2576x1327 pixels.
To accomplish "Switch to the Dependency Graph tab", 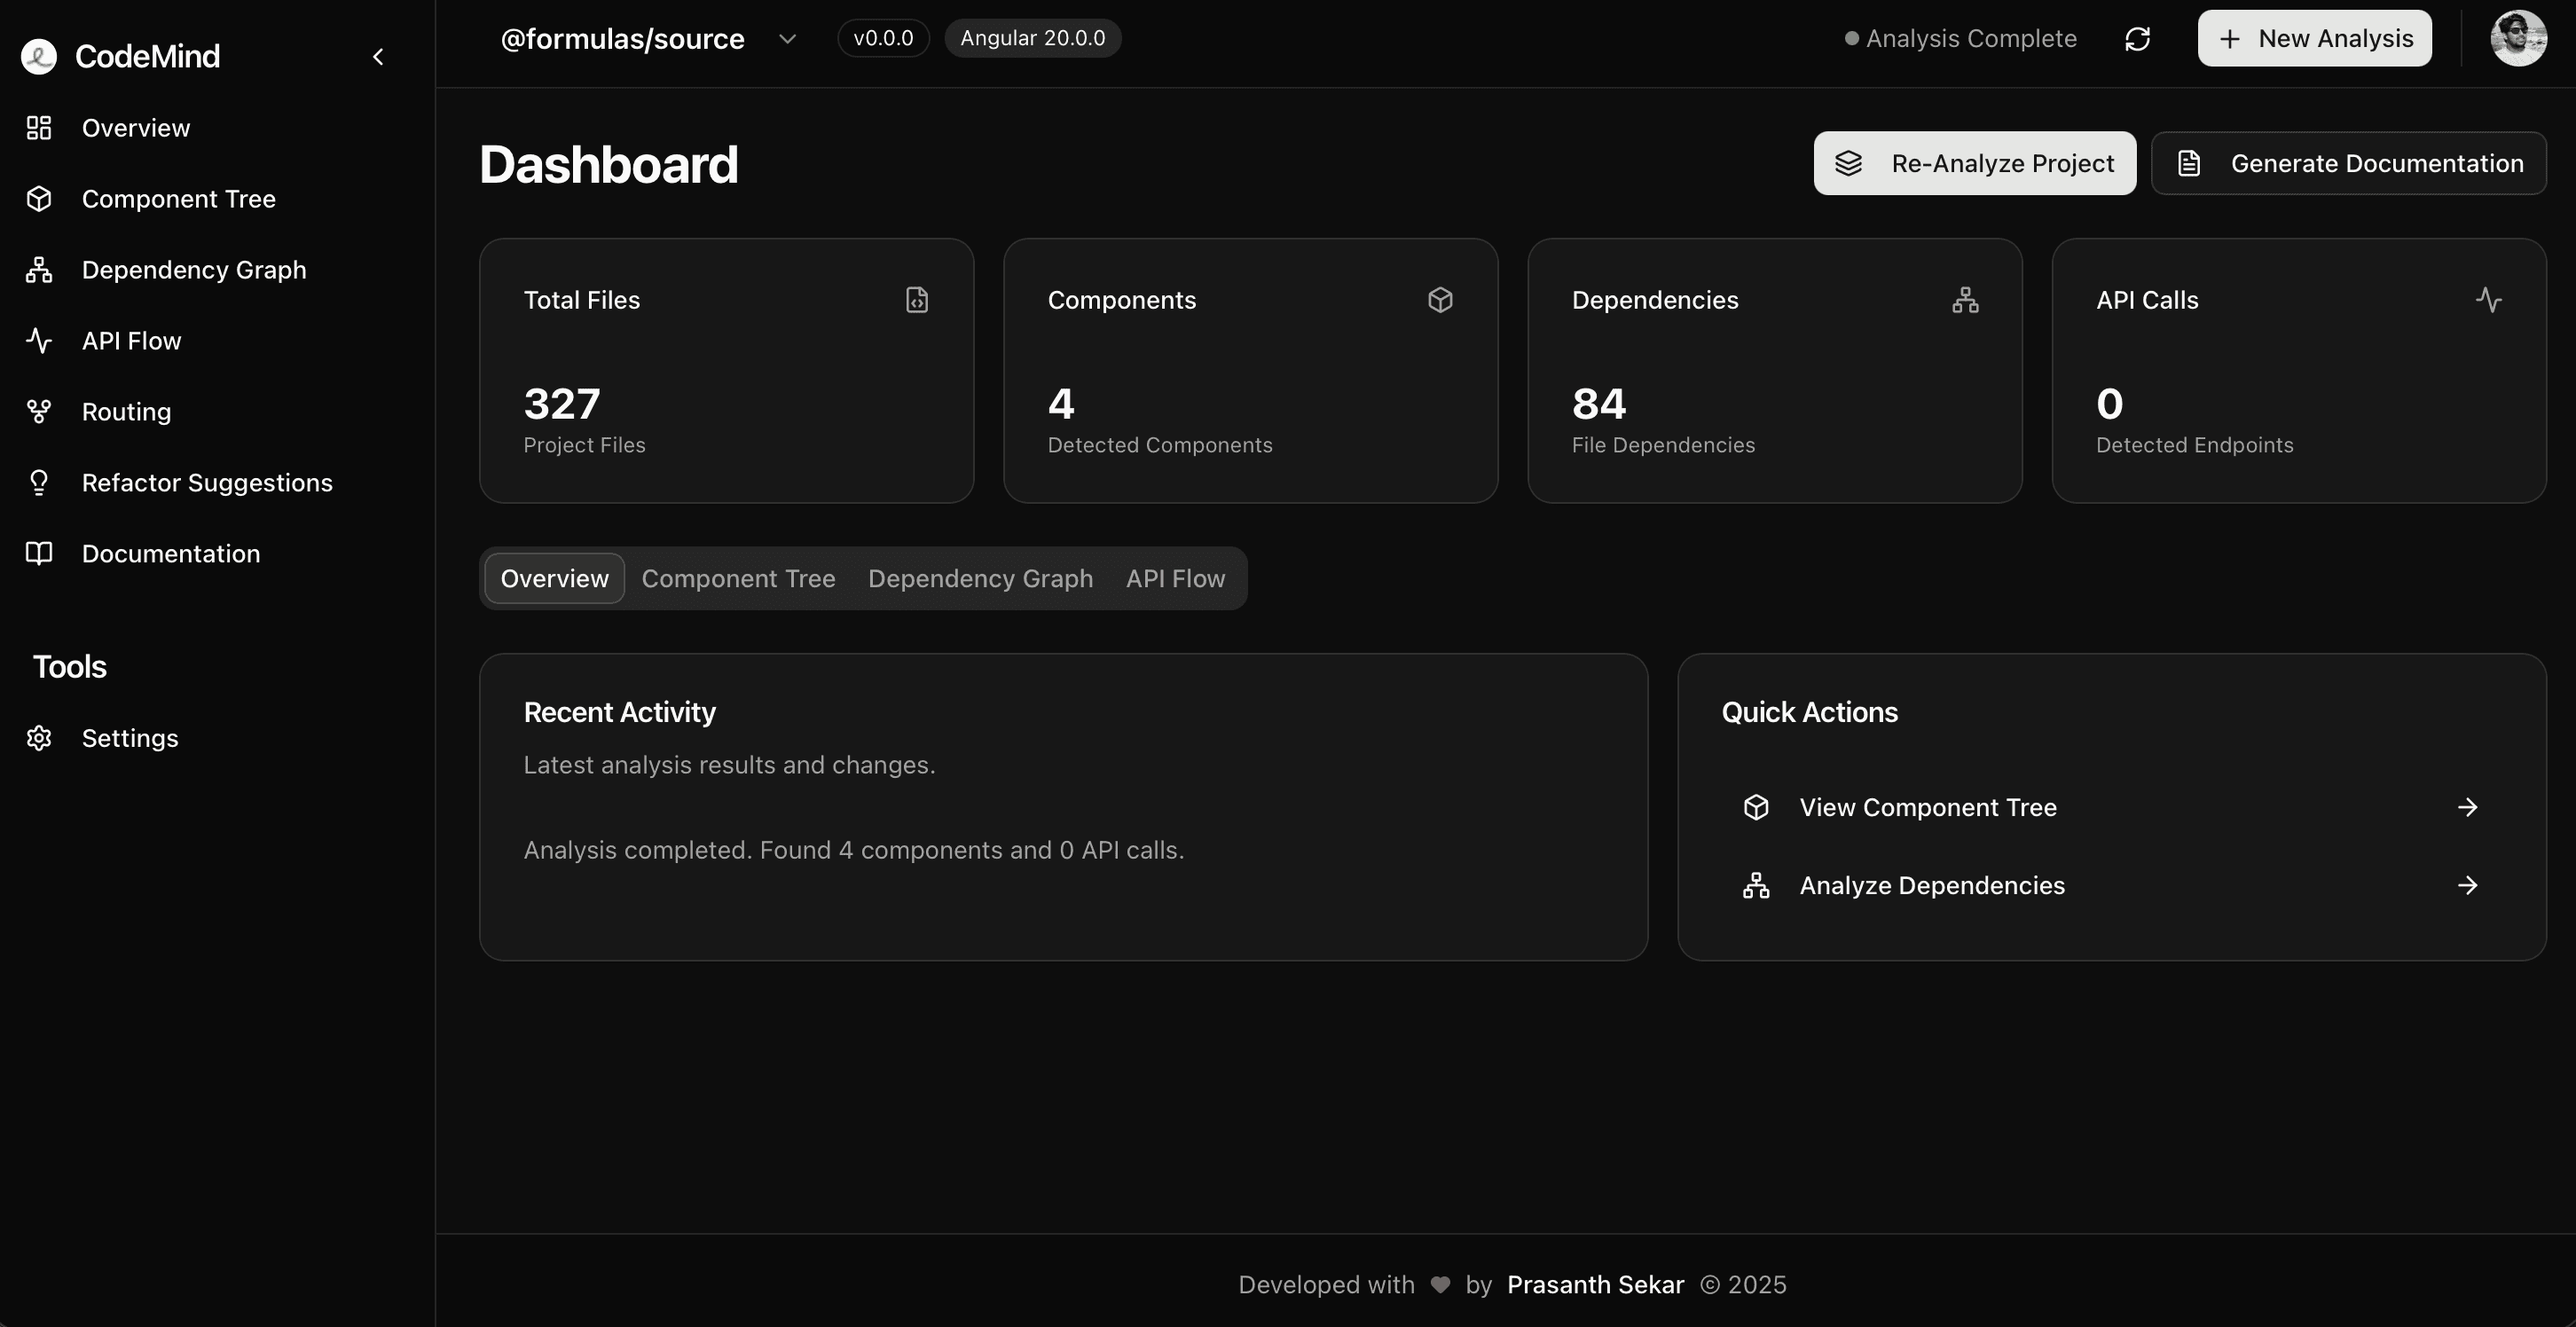I will (x=980, y=579).
